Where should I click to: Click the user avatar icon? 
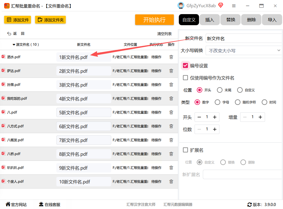pyautogui.click(x=181, y=6)
